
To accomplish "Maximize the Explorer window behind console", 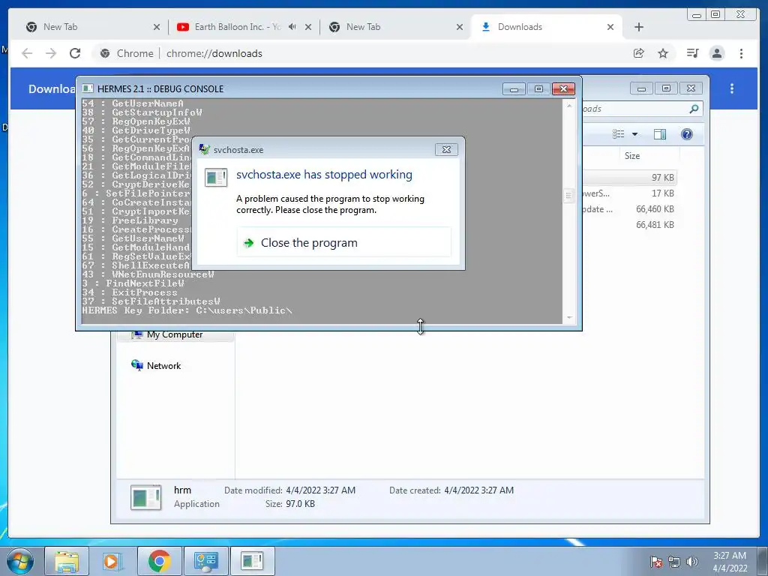I will (x=666, y=88).
